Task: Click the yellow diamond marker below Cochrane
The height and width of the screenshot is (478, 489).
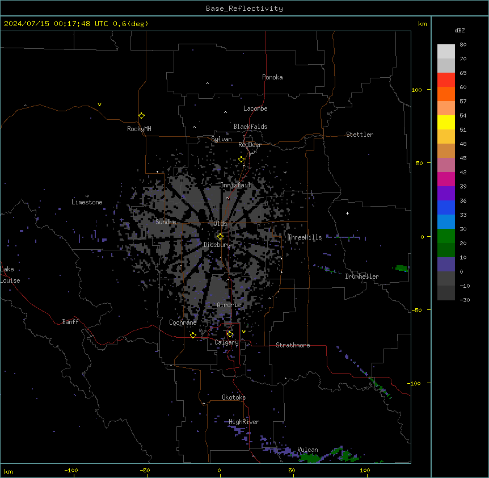Action: tap(193, 335)
